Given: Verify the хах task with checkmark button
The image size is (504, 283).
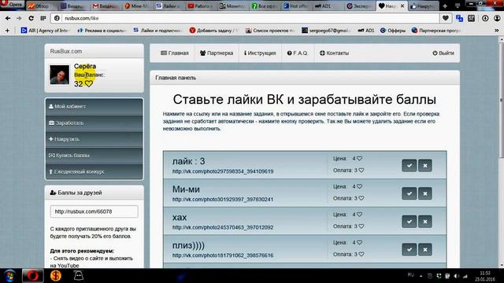Looking at the screenshot, I should click(409, 222).
